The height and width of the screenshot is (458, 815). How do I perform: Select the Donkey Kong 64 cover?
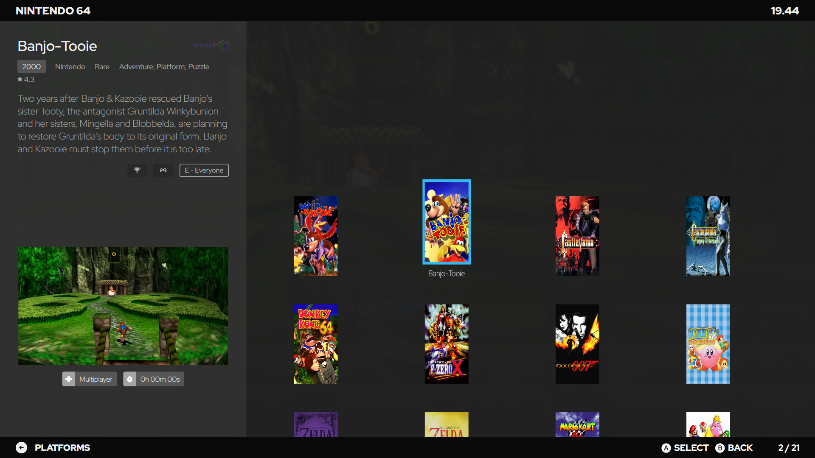tap(316, 344)
